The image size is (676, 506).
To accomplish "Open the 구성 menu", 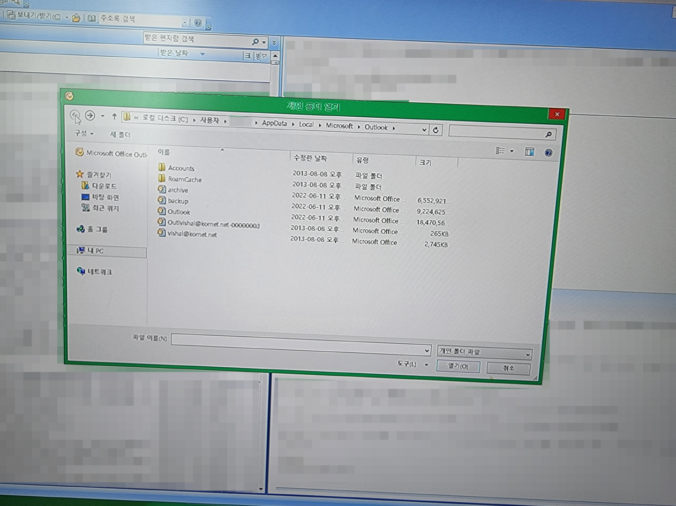I will point(84,133).
